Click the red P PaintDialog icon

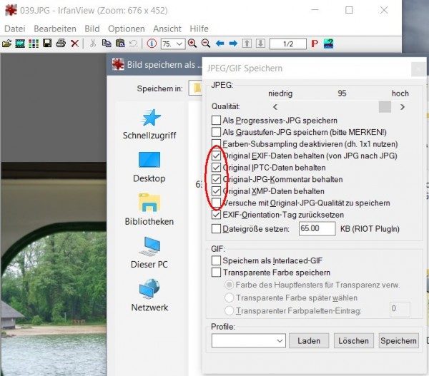click(315, 44)
